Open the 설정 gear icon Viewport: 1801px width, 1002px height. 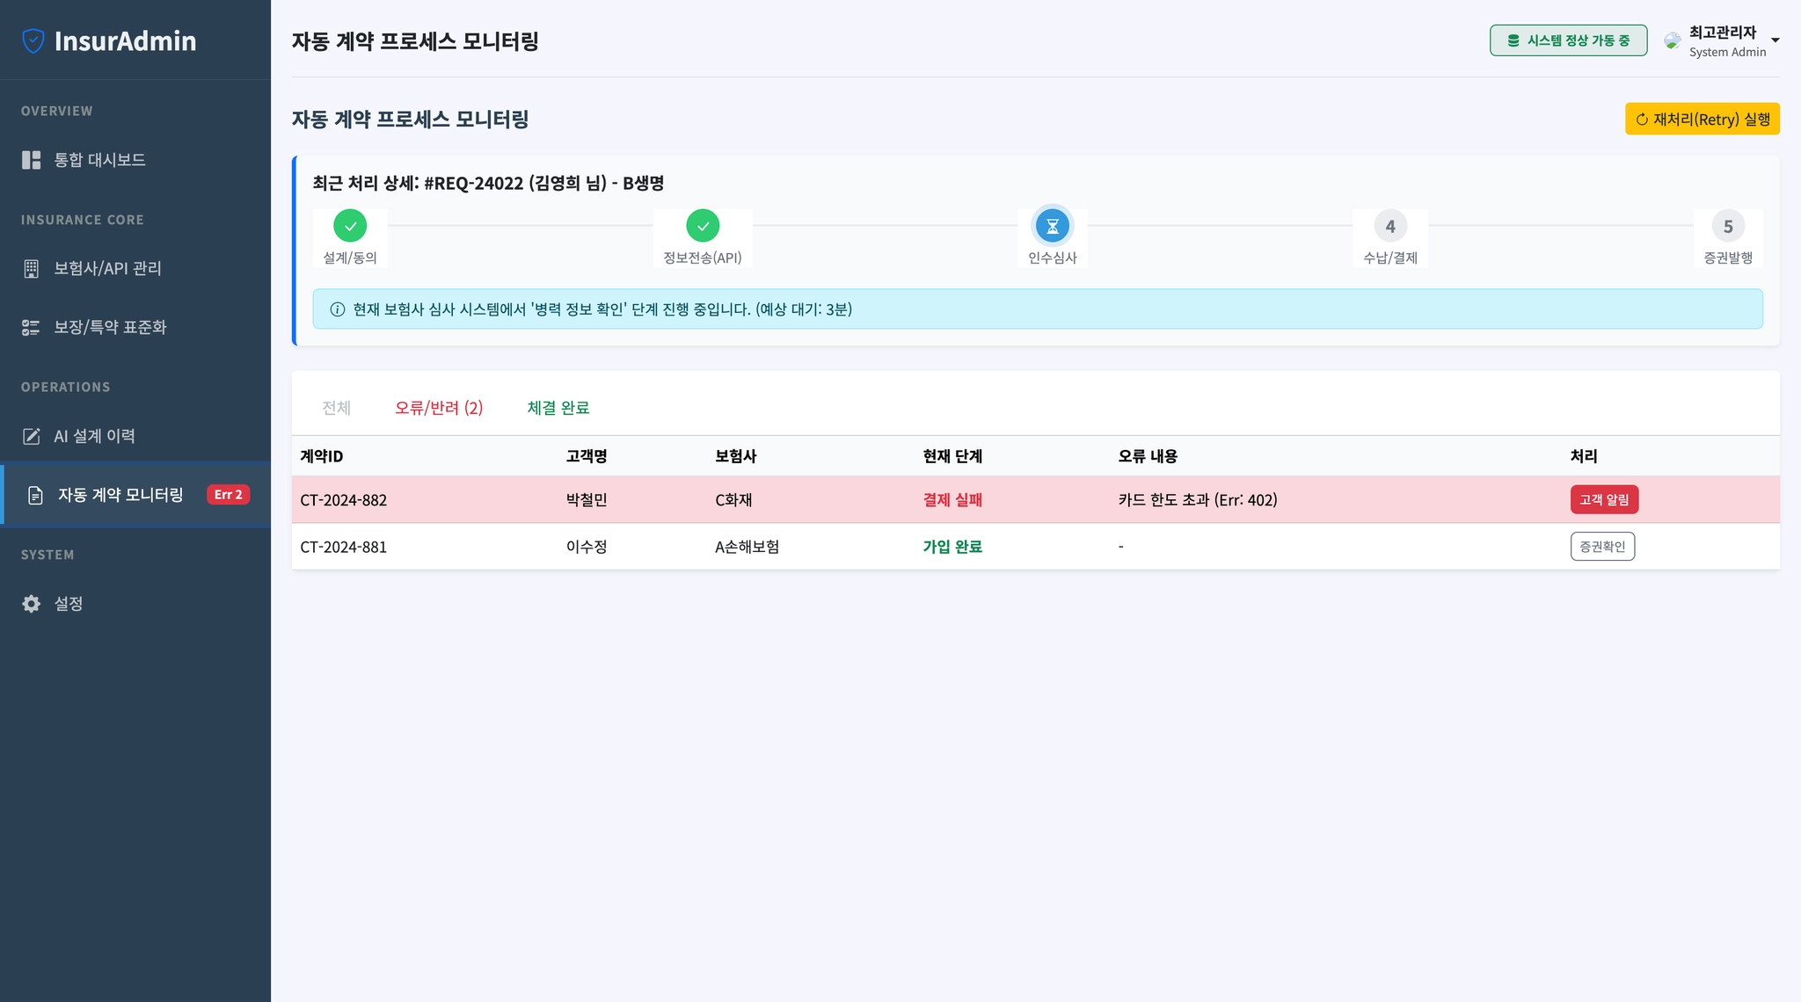pyautogui.click(x=32, y=604)
